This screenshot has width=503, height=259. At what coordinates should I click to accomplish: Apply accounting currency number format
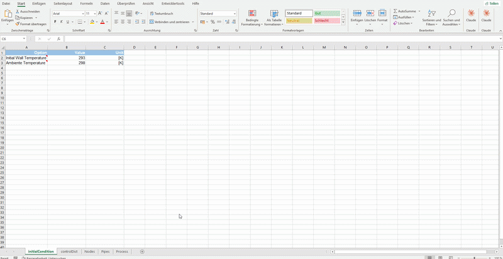[x=202, y=22]
